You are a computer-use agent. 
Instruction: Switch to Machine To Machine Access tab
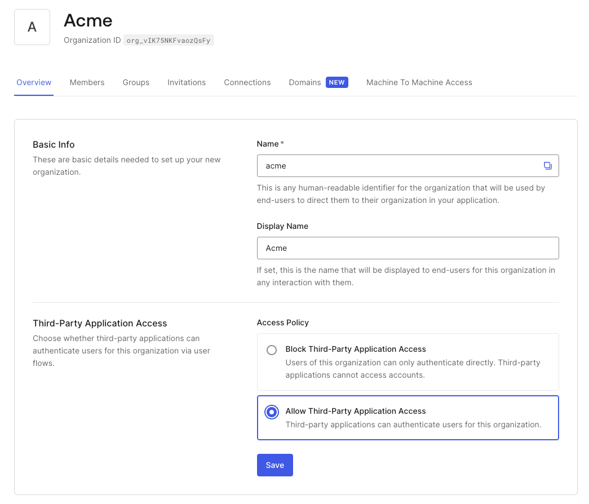pos(419,82)
